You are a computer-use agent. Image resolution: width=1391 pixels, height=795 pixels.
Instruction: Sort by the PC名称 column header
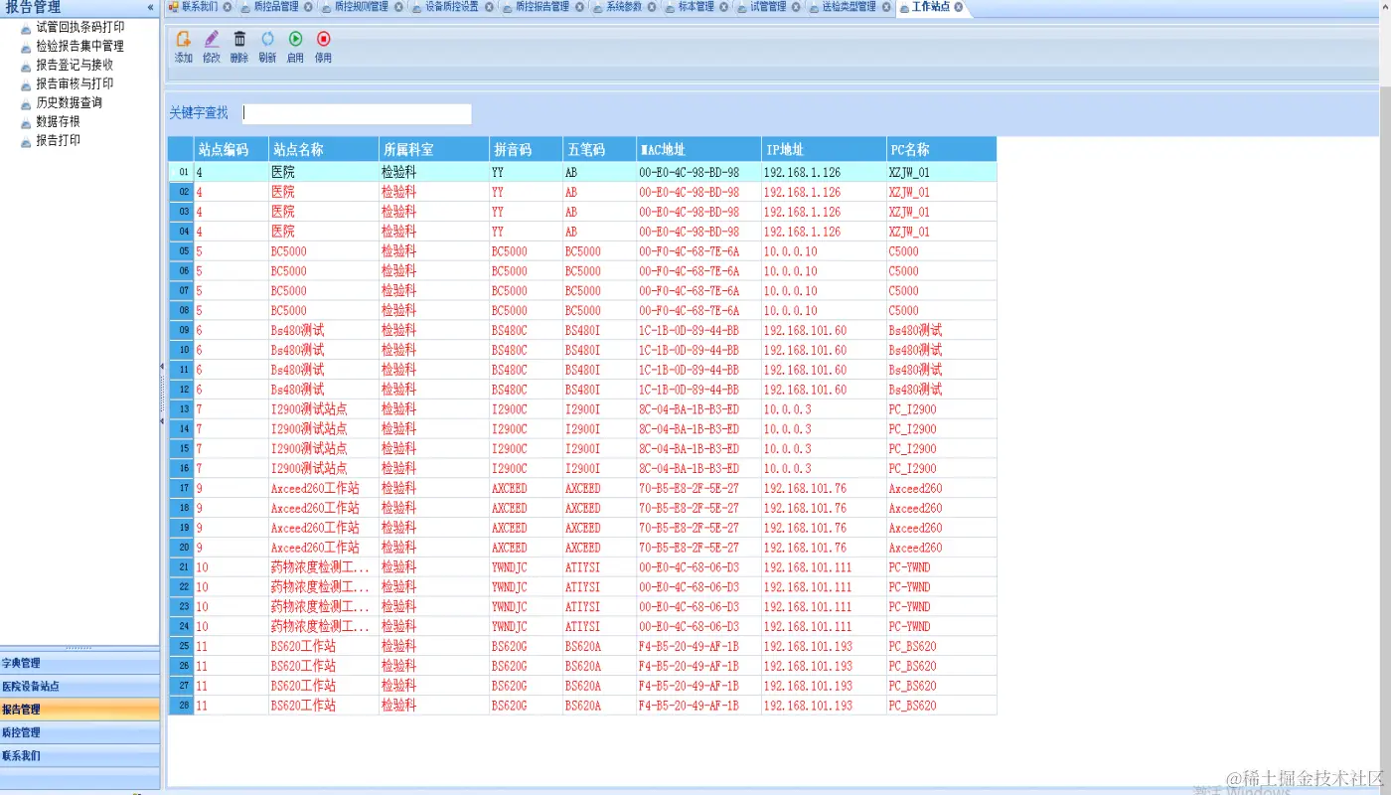pyautogui.click(x=942, y=149)
